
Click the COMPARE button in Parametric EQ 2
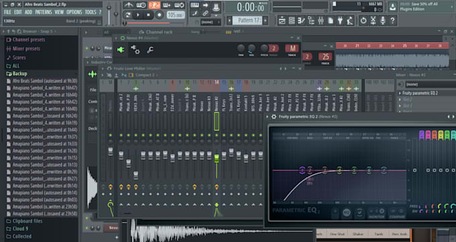tap(397, 213)
